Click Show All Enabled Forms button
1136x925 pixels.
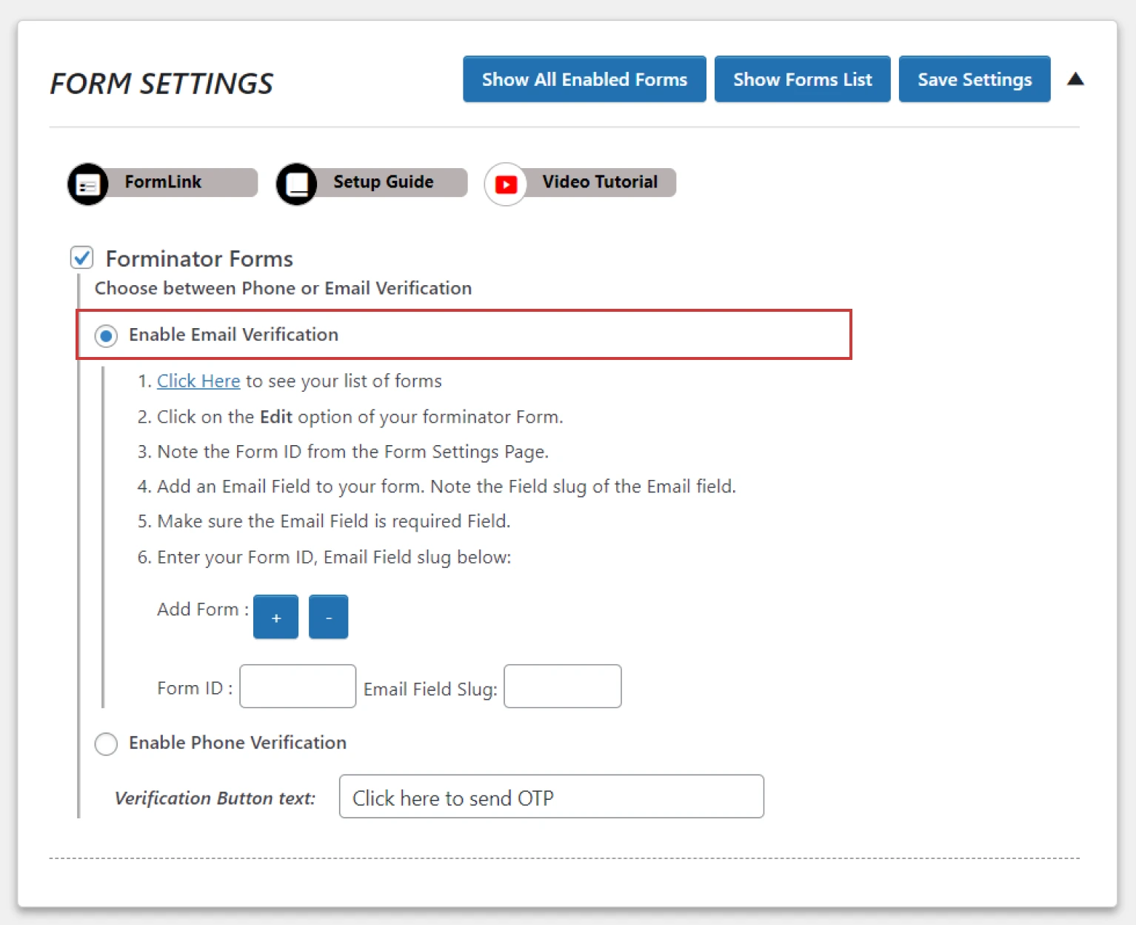pos(584,79)
